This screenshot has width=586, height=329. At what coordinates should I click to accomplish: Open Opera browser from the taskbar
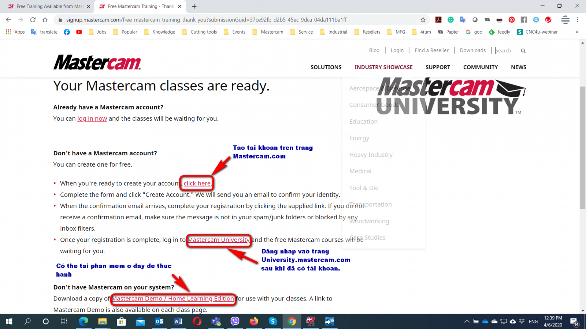point(197,321)
